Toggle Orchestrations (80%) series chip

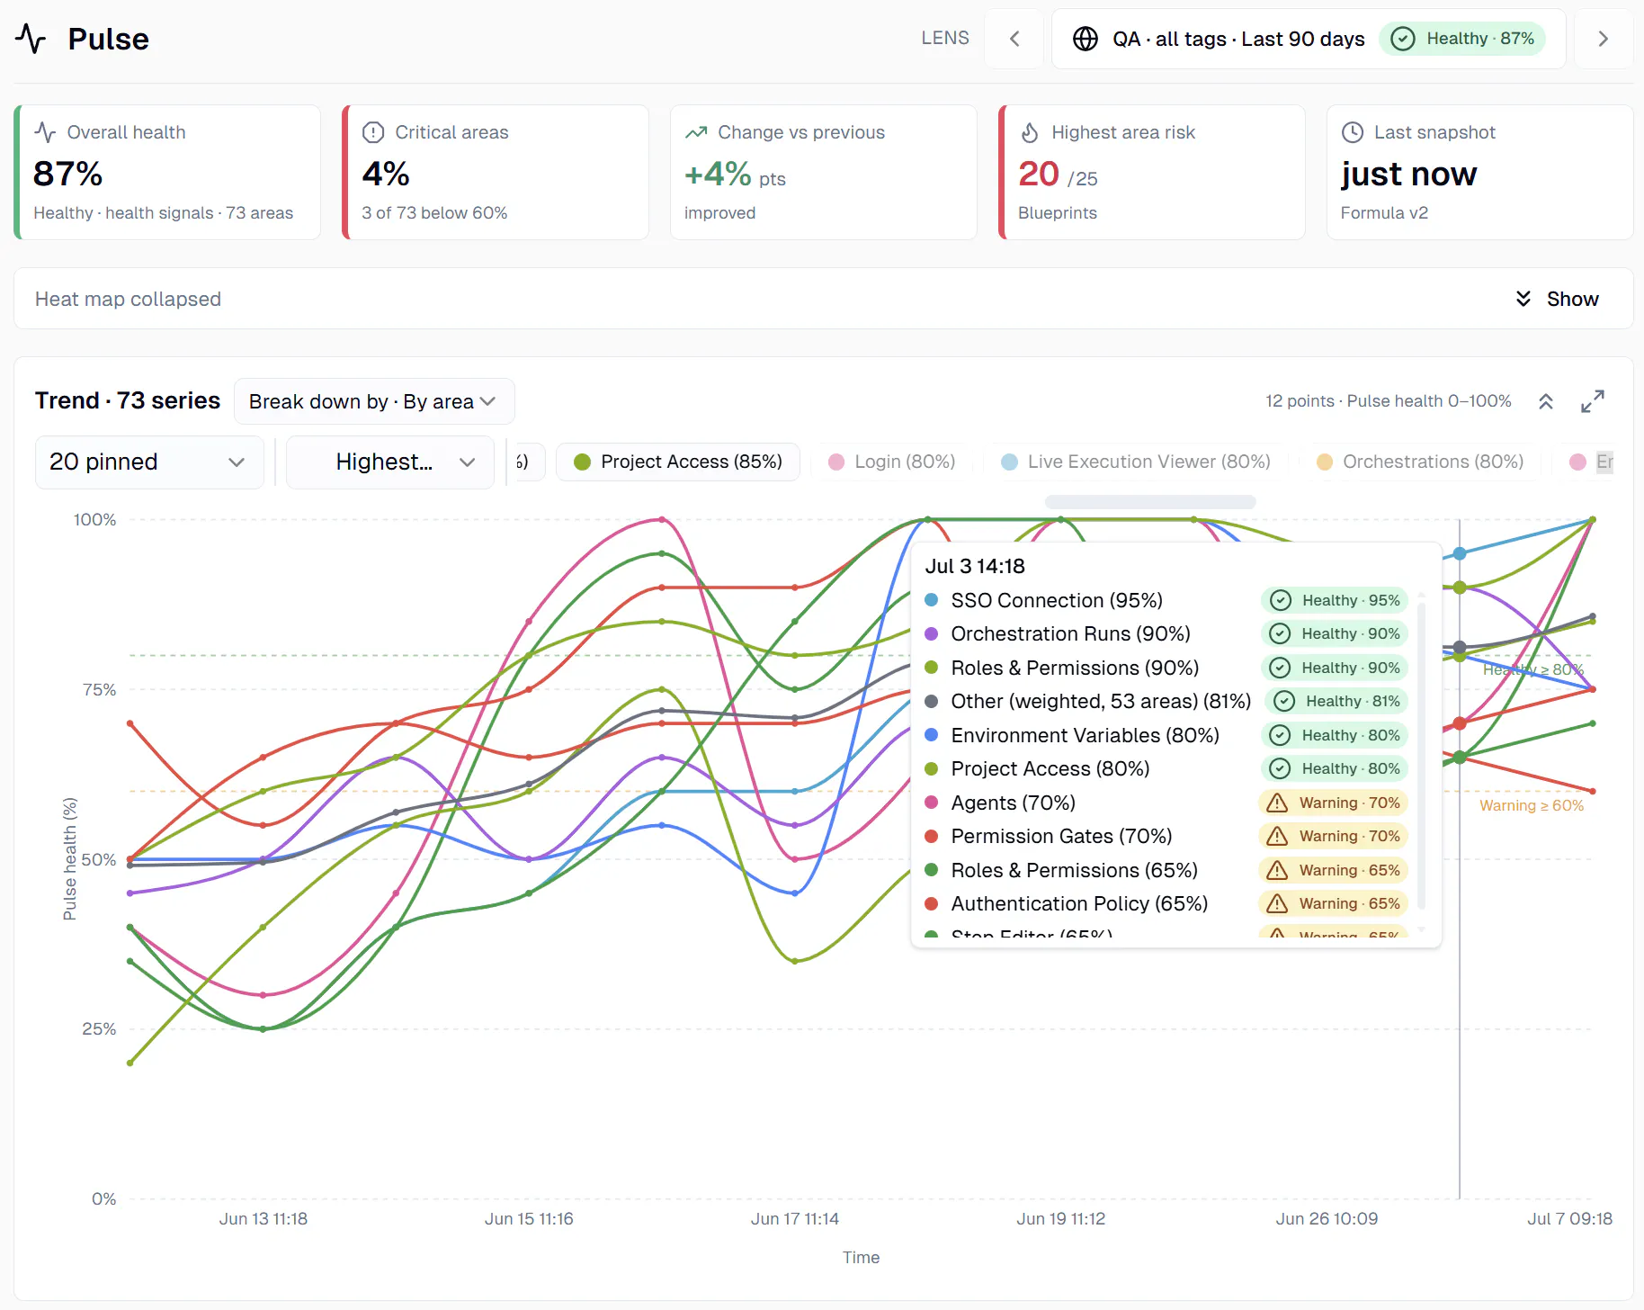coord(1420,462)
